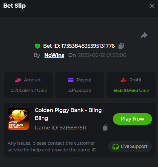Viewport: 158px width, 167px height.
Task: Open Live Support chat
Action: pyautogui.click(x=130, y=147)
